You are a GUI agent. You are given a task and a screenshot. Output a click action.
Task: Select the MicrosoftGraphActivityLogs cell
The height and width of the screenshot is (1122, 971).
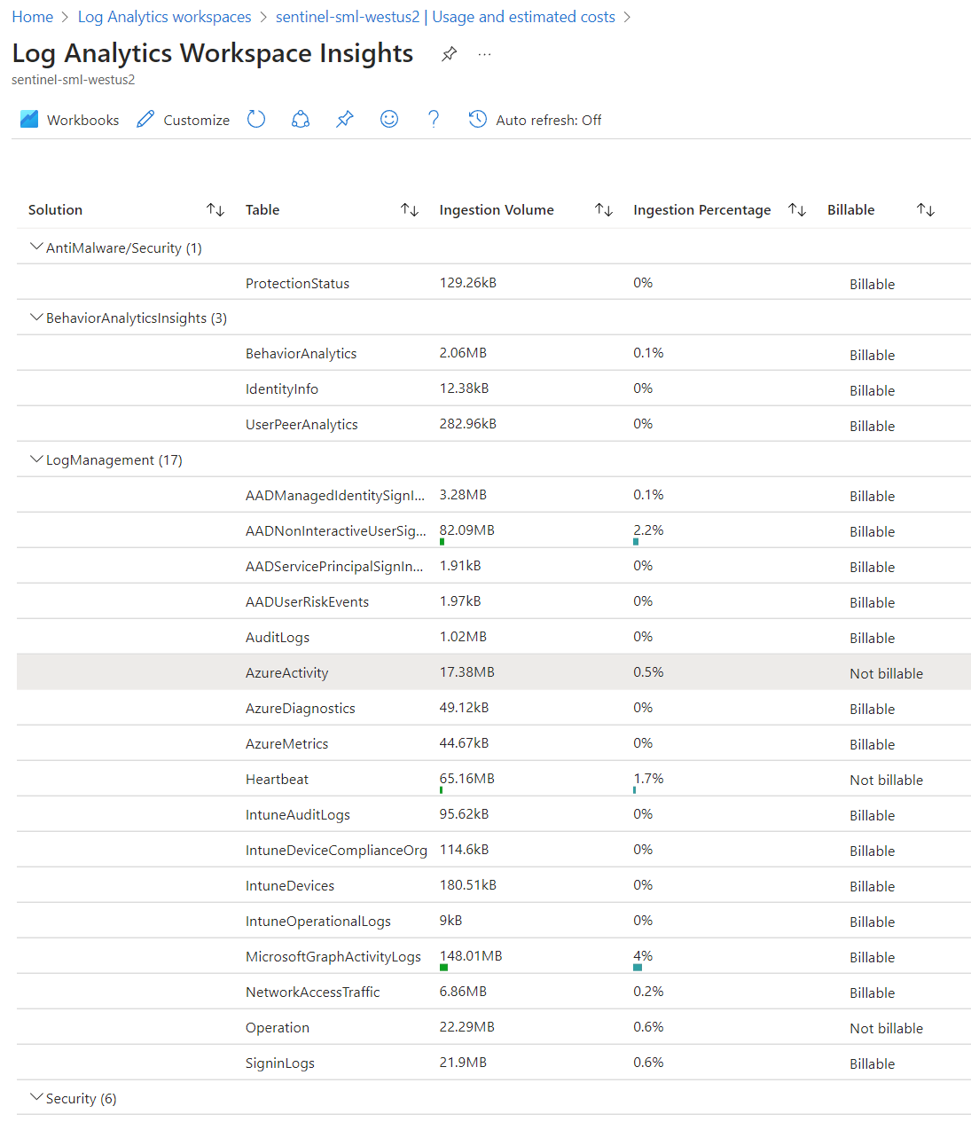pyautogui.click(x=333, y=957)
